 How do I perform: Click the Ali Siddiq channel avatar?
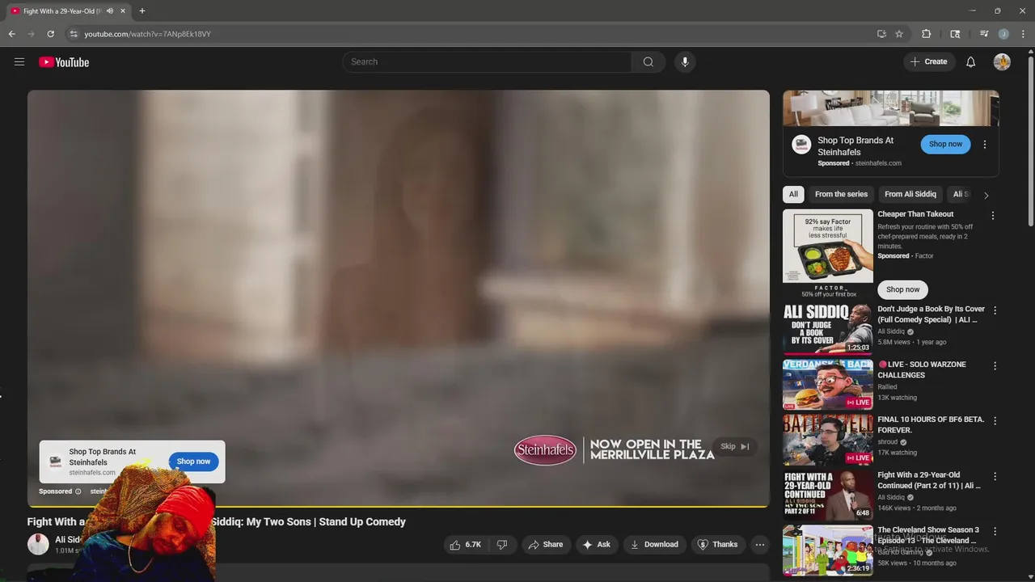(38, 544)
